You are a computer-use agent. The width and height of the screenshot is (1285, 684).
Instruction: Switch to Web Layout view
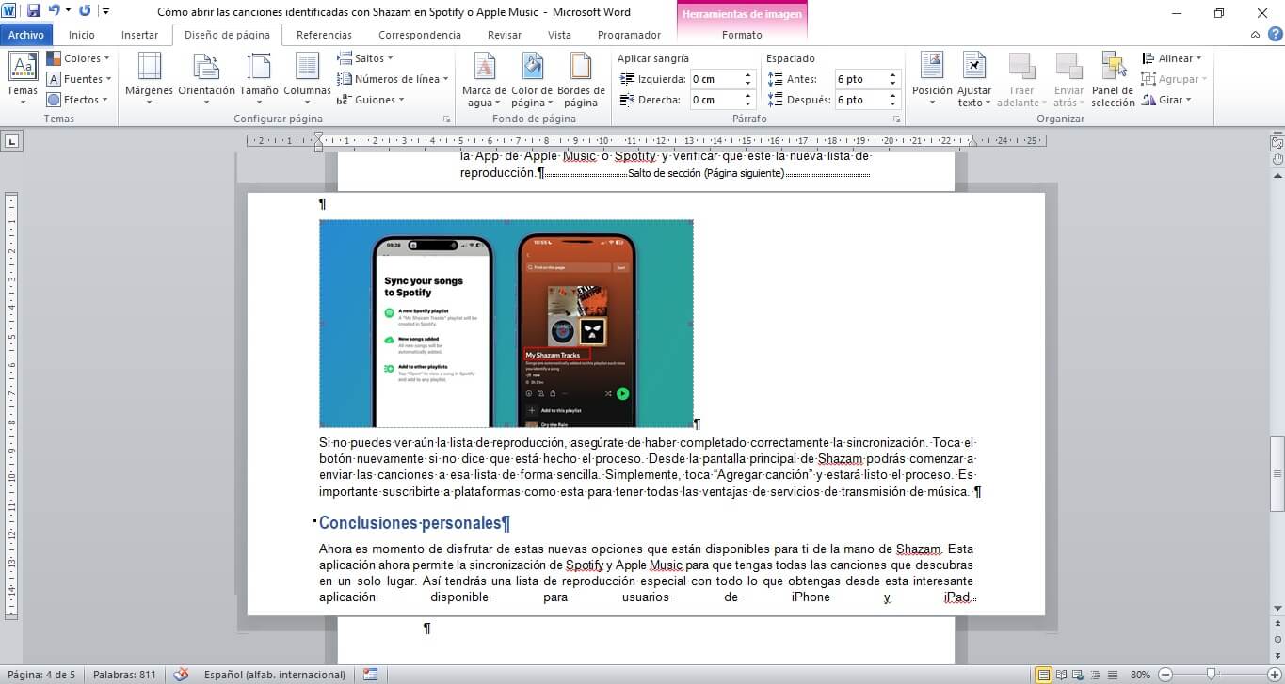[1078, 675]
